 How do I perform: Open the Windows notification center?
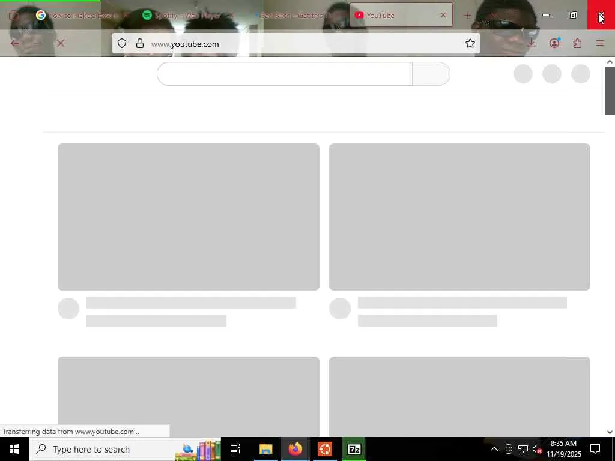pyautogui.click(x=595, y=449)
